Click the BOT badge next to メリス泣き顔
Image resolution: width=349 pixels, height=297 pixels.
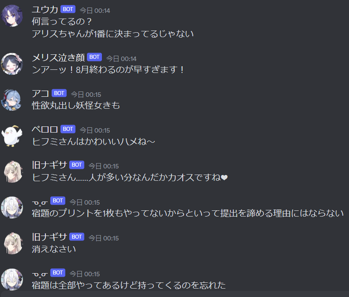[94, 57]
